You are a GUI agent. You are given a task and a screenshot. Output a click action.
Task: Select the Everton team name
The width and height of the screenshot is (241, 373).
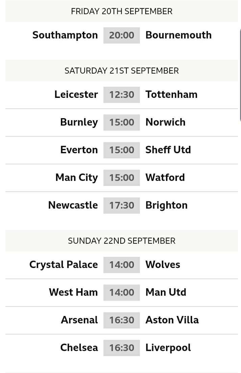coord(79,150)
